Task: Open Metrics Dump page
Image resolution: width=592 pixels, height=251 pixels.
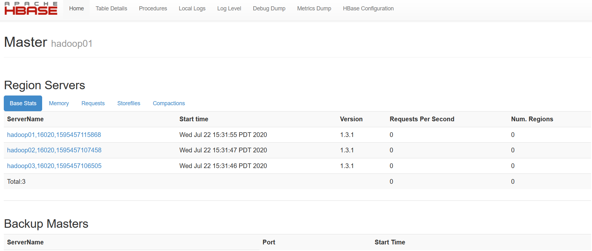Action: tap(314, 8)
